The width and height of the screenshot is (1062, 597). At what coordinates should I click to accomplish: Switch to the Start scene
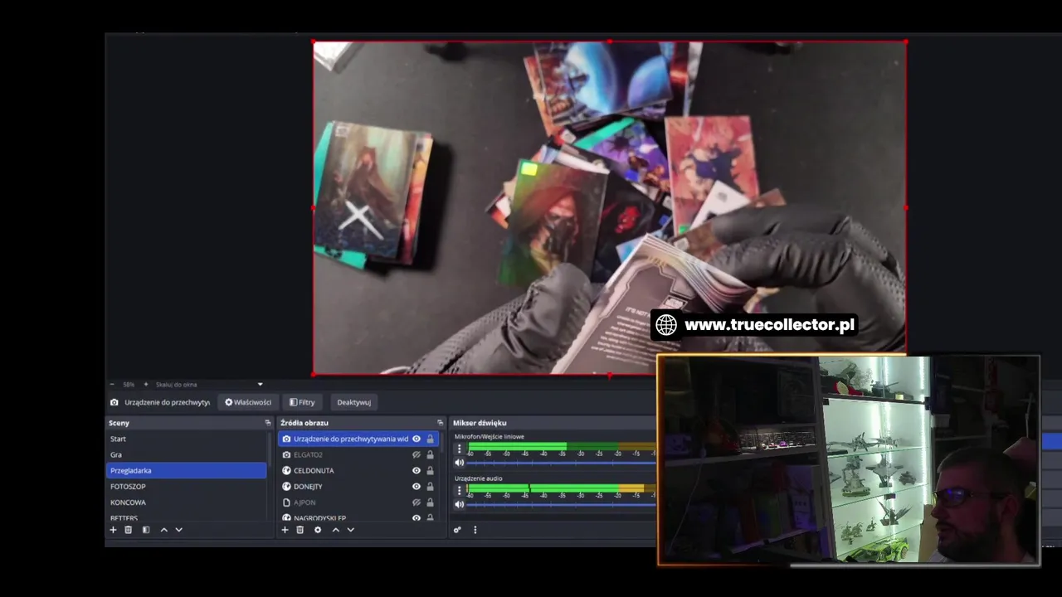(x=187, y=439)
